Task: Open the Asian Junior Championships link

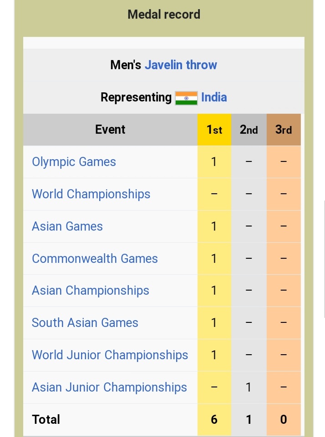Action: [x=109, y=387]
